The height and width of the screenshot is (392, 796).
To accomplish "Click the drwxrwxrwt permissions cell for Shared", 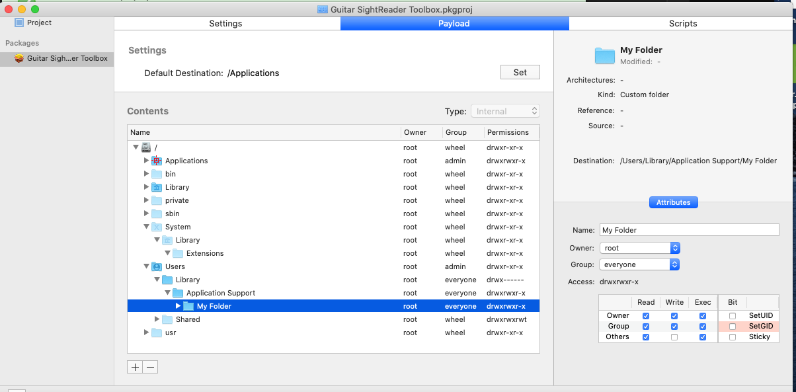I will point(506,319).
